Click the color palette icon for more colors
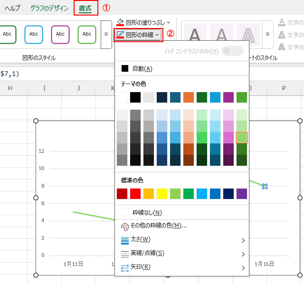 (124, 227)
